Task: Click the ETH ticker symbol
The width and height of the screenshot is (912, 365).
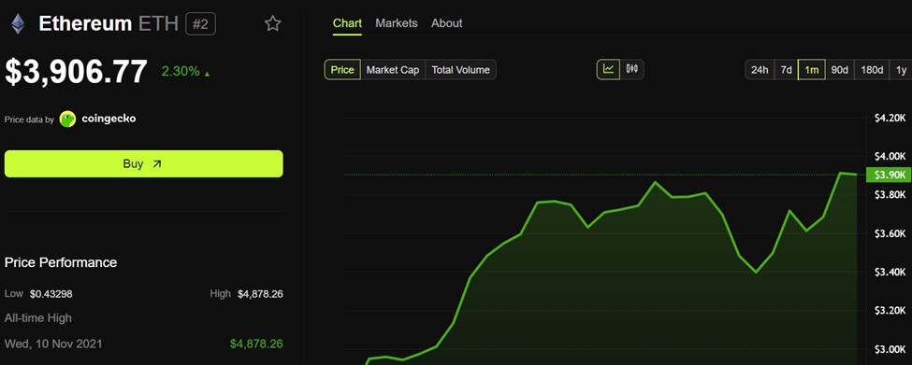Action: pos(158,23)
